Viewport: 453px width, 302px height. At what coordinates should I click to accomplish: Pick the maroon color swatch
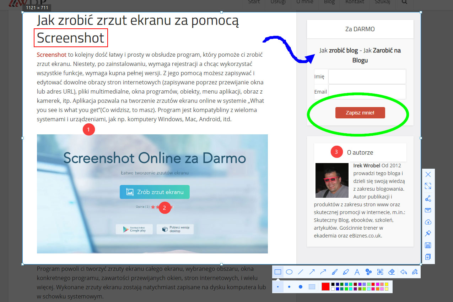pyautogui.click(x=355, y=284)
